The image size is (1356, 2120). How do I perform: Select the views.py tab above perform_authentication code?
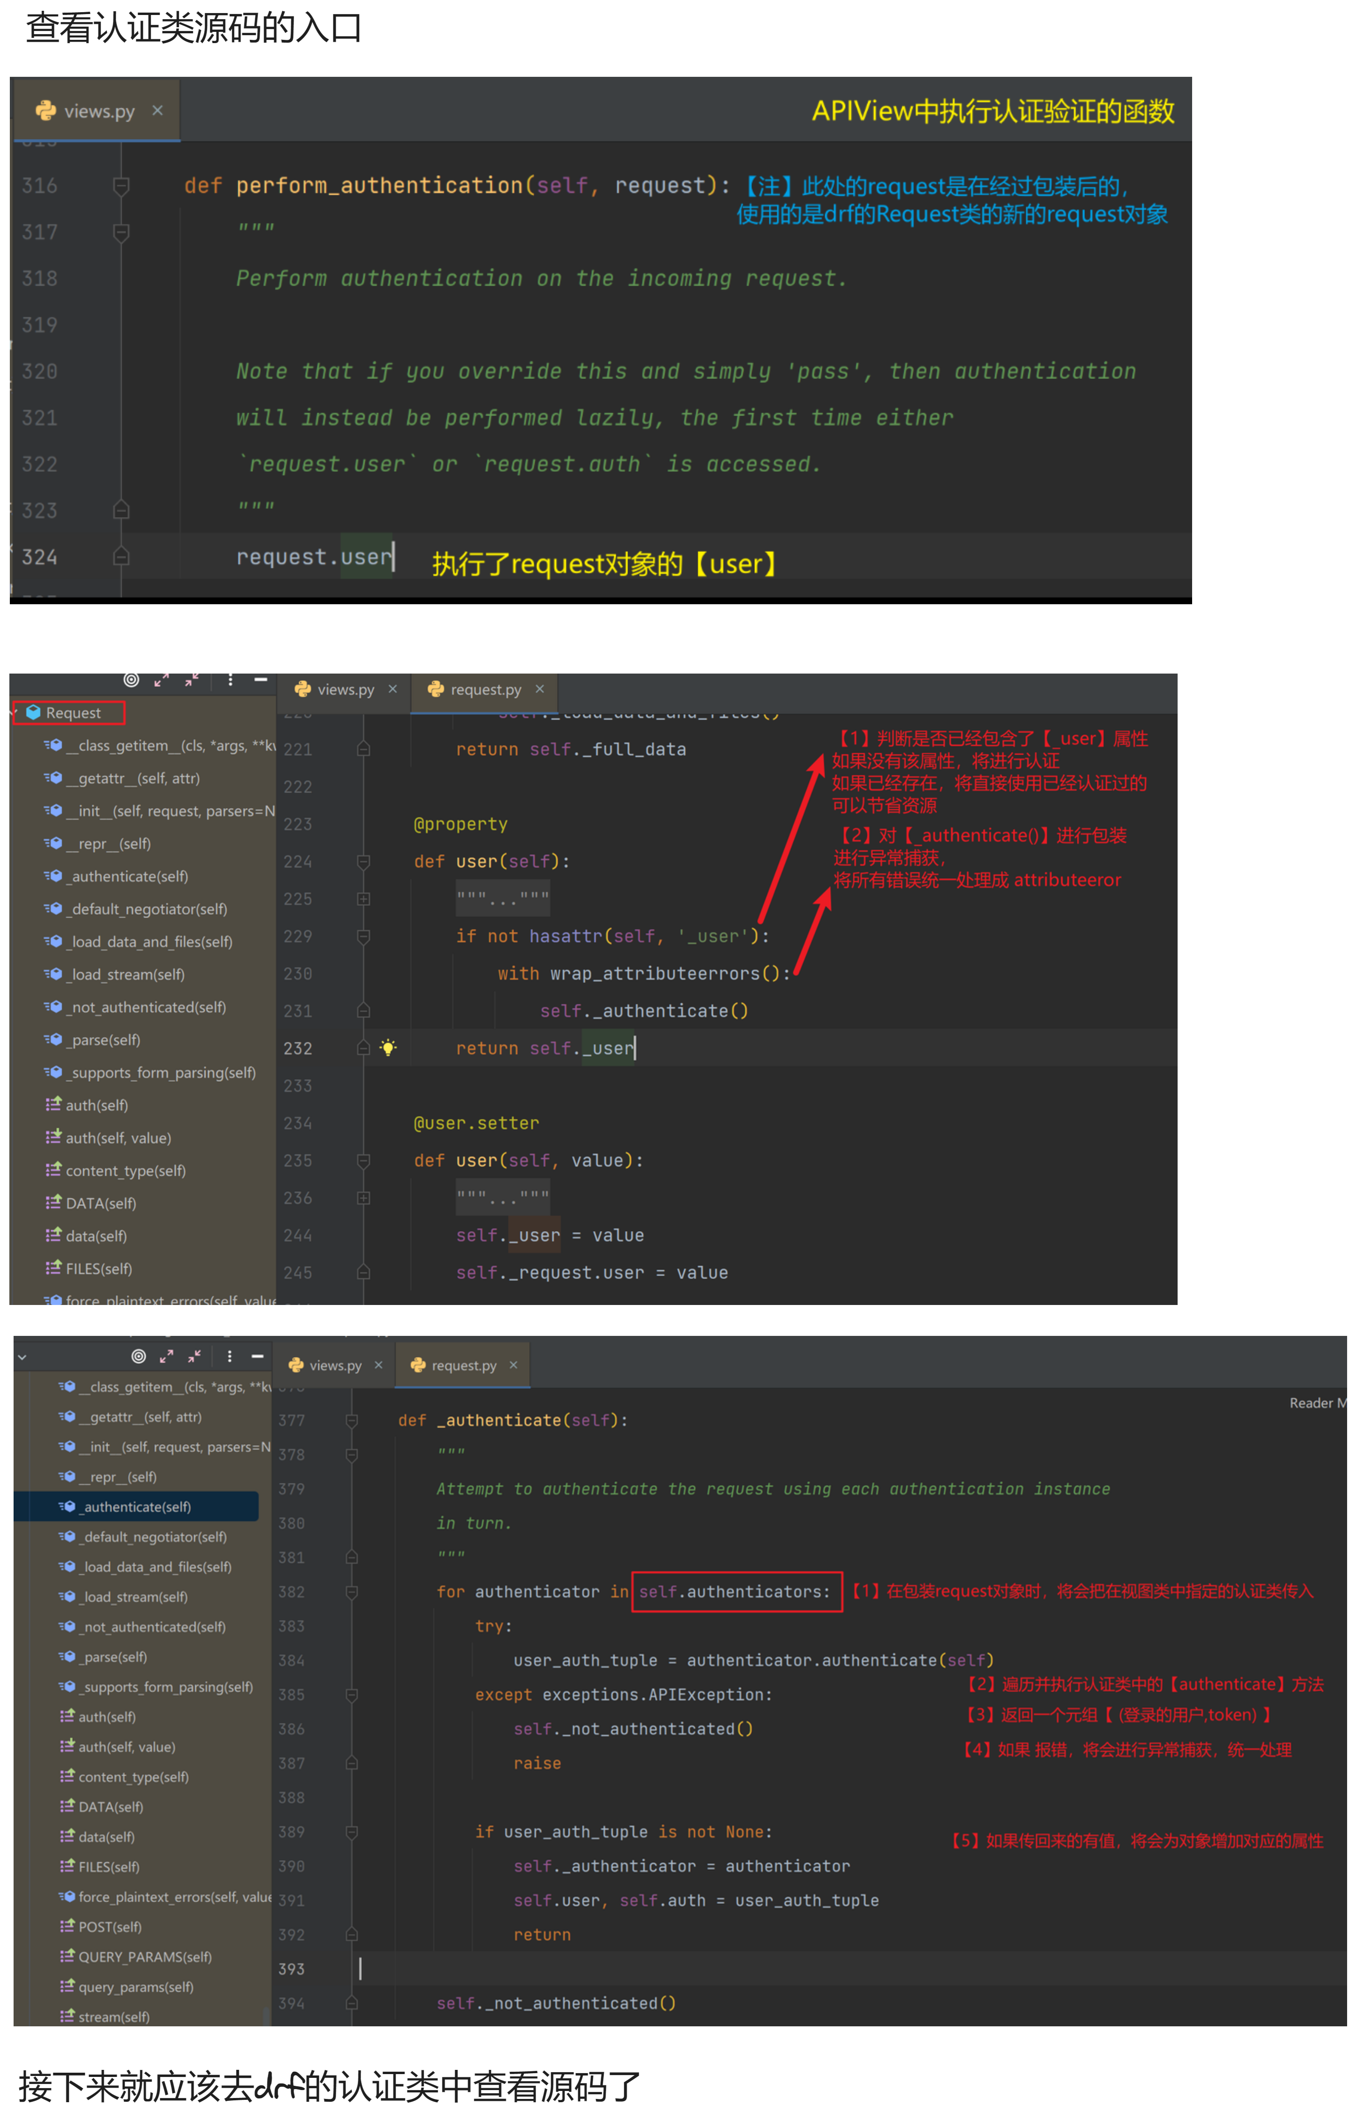(x=97, y=111)
